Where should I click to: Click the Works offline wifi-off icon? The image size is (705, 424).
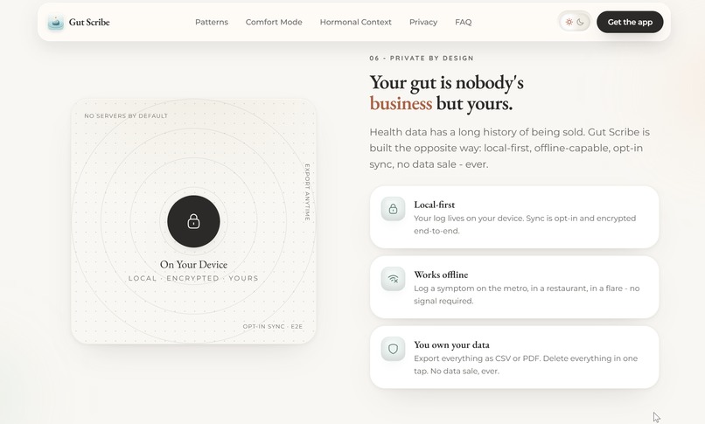pyautogui.click(x=393, y=279)
